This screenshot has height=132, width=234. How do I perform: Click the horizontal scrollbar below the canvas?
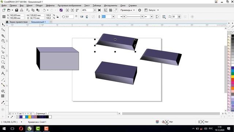pyautogui.click(x=171, y=114)
